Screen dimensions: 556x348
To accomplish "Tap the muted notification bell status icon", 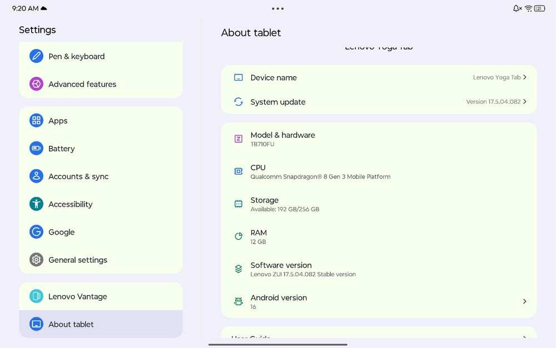I will pos(517,8).
